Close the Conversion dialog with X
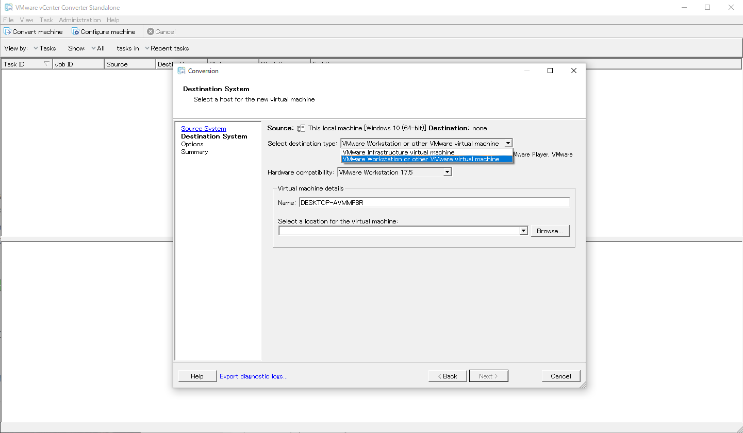 coord(574,71)
